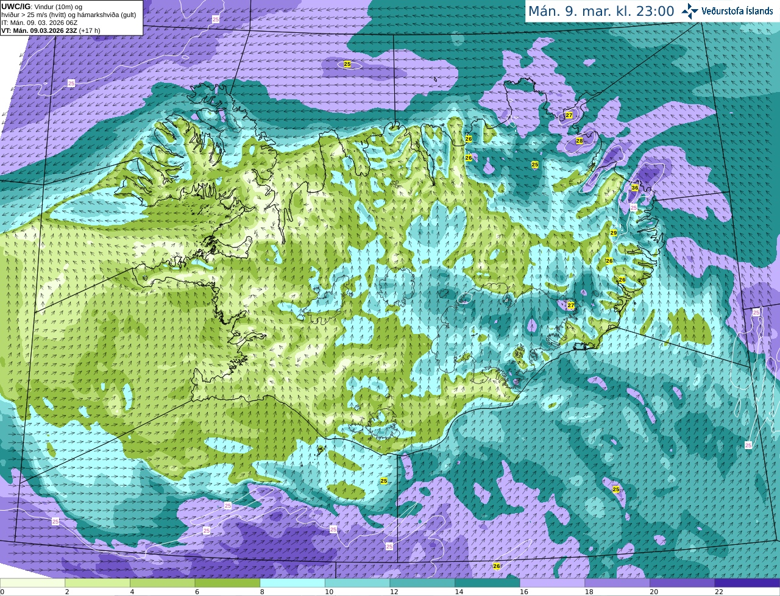Click the legend scale label '6'
The width and height of the screenshot is (780, 596).
pyautogui.click(x=197, y=592)
